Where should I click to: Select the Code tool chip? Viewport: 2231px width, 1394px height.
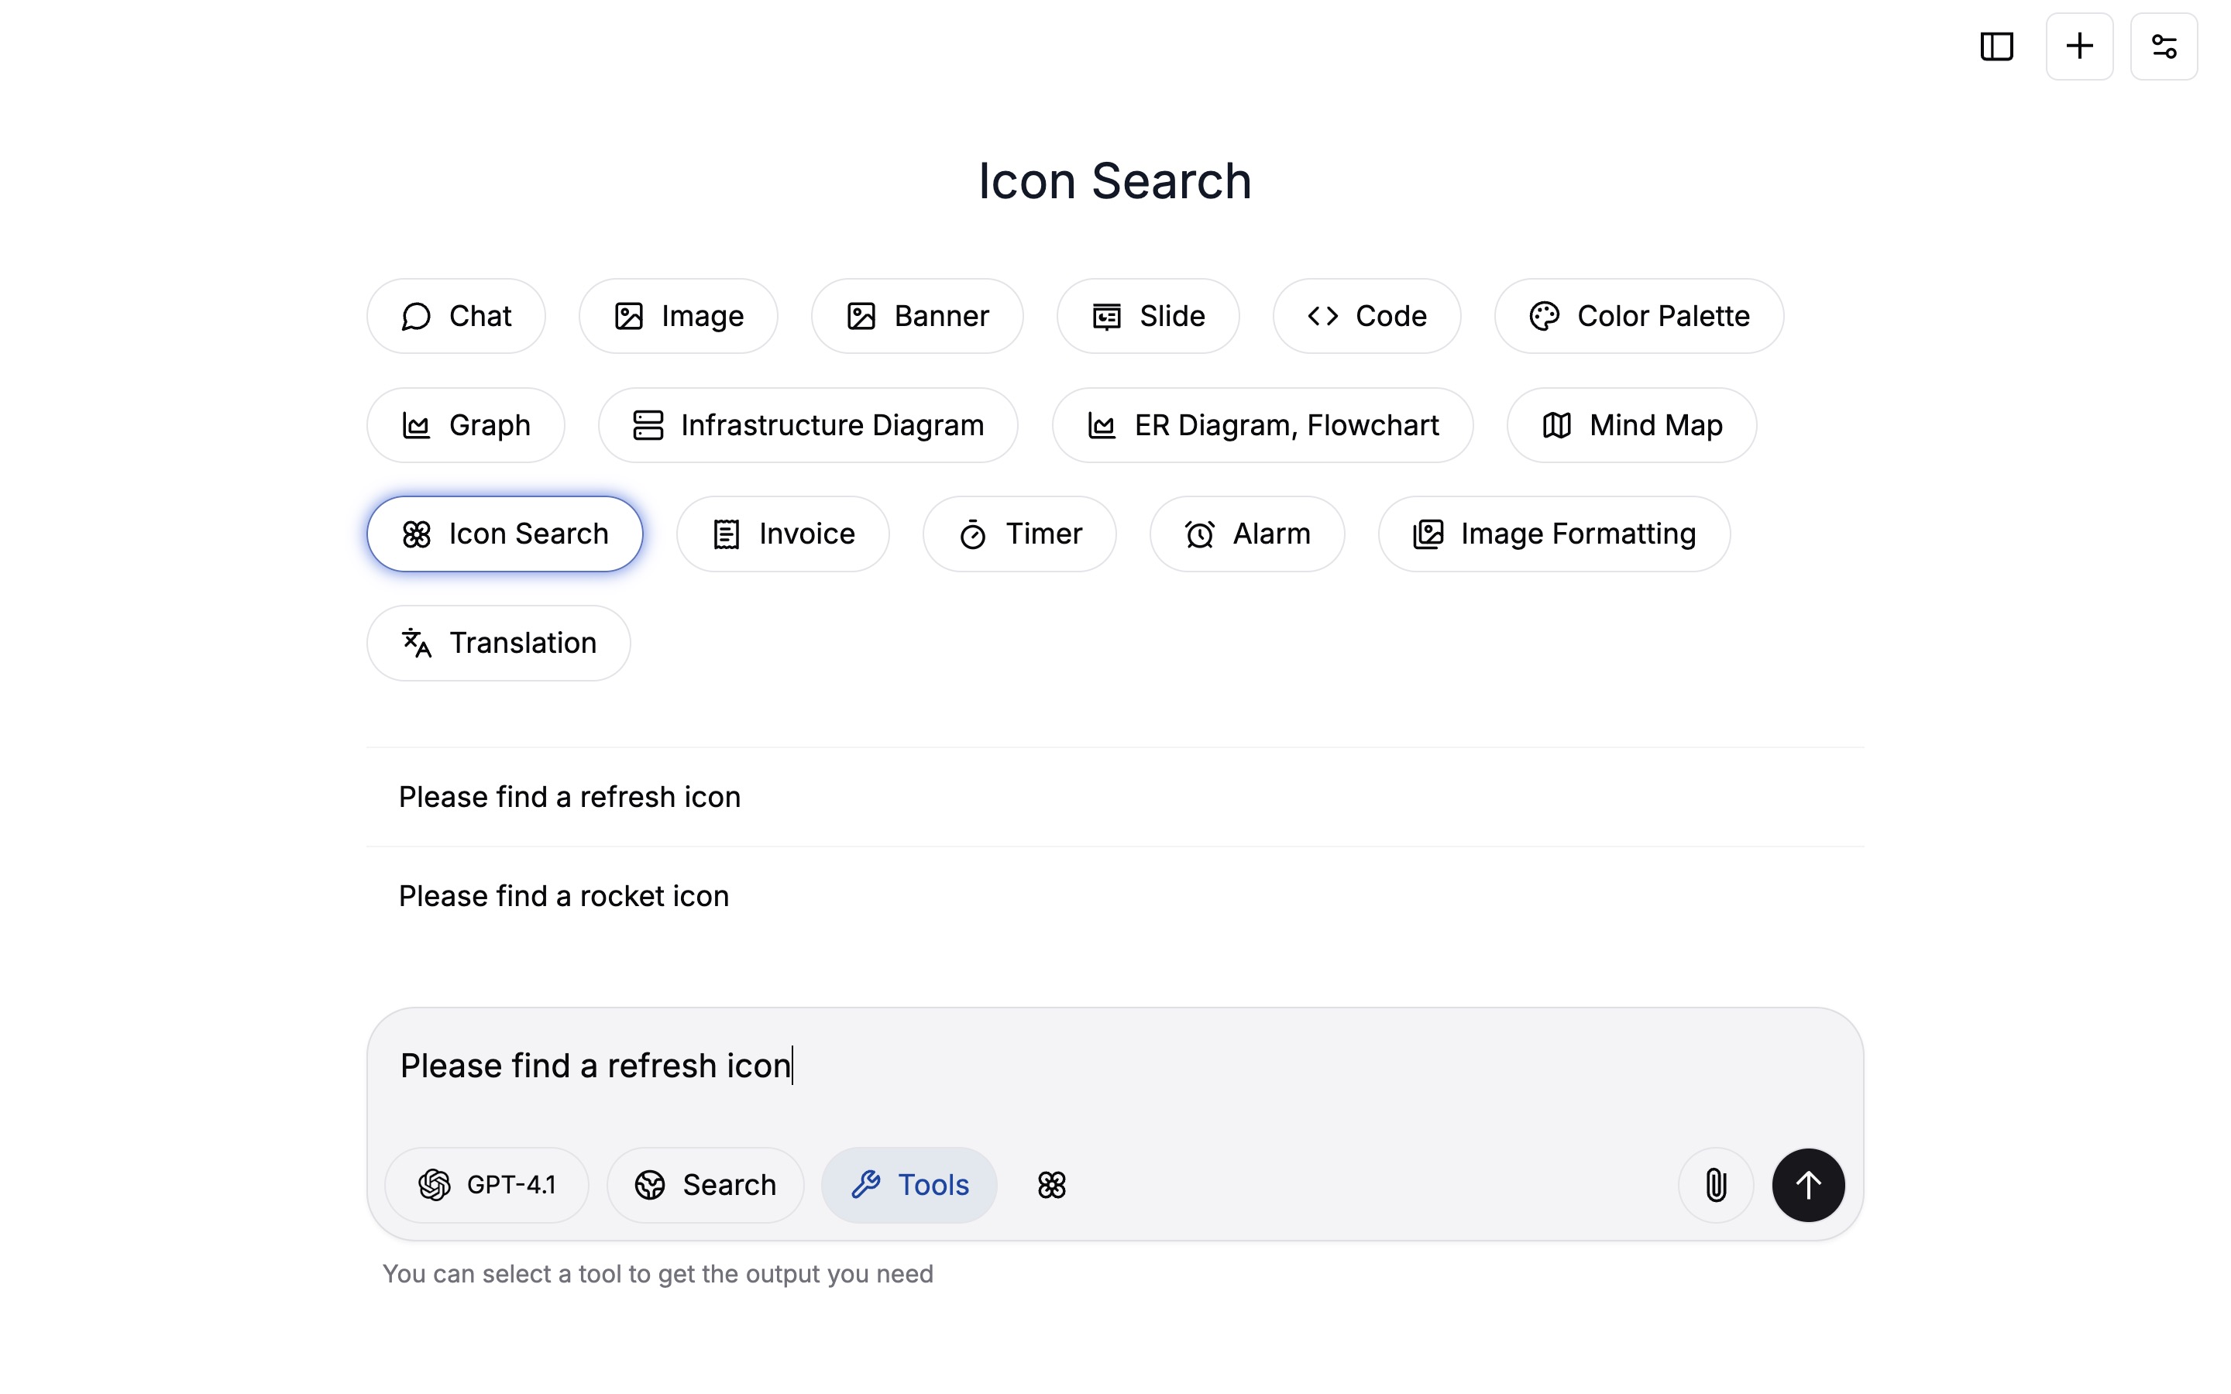click(1366, 316)
